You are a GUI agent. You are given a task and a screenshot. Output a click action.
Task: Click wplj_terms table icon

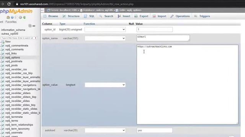pyautogui.click(x=3, y=121)
